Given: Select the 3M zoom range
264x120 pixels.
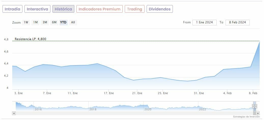Looking at the screenshot, I should pos(45,22).
